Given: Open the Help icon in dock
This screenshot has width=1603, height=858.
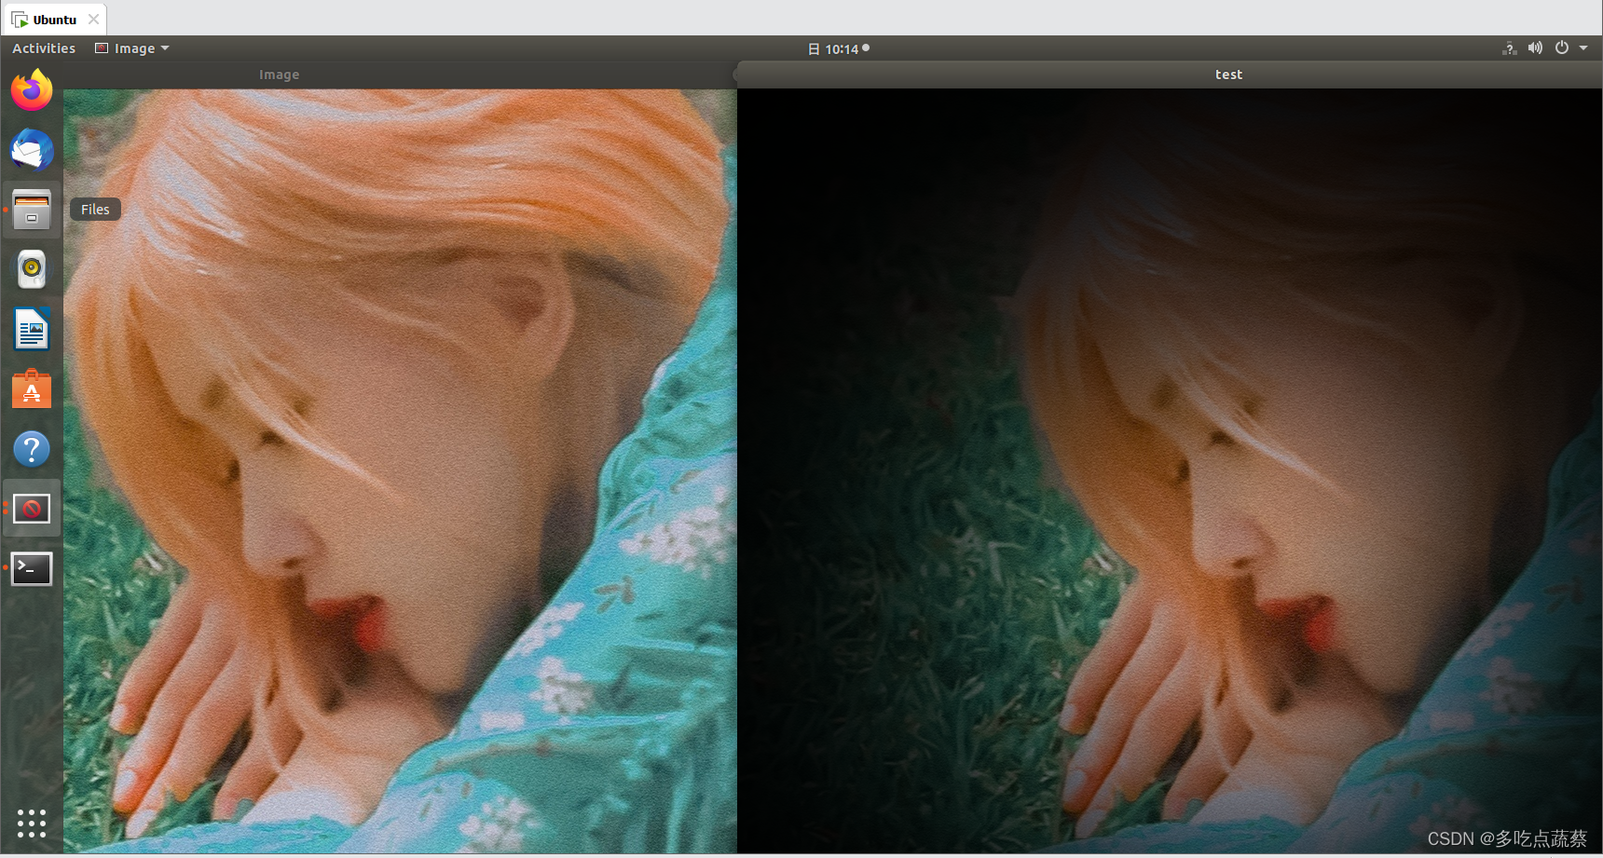Looking at the screenshot, I should 32,449.
